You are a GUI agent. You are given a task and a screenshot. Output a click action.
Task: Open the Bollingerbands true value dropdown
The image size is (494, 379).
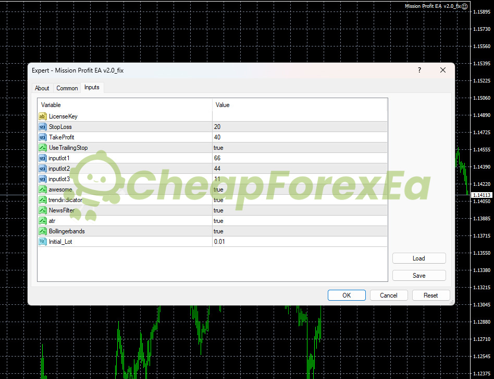300,231
